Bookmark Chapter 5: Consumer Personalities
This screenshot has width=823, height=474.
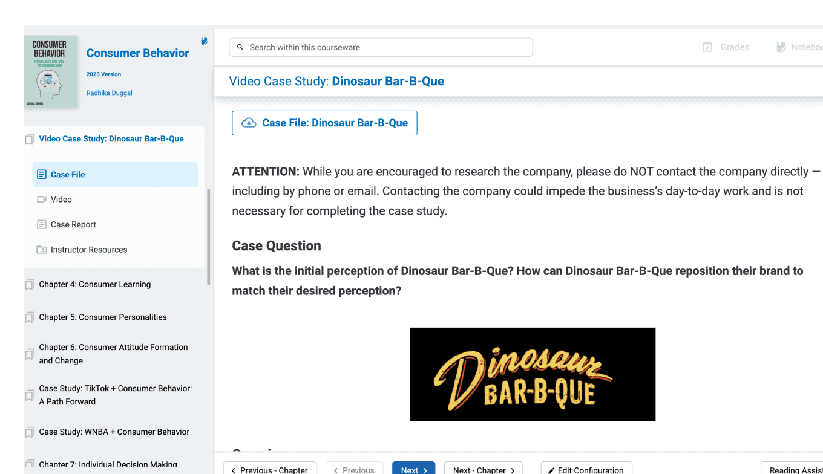tap(30, 317)
